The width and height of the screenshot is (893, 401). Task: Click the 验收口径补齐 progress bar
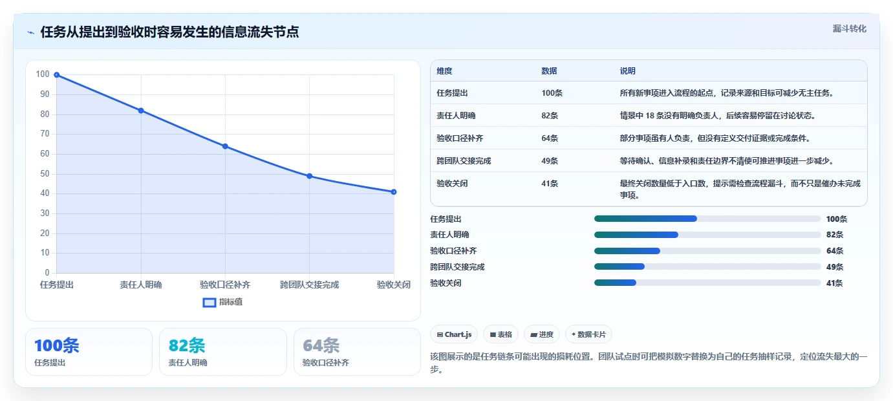pyautogui.click(x=707, y=251)
